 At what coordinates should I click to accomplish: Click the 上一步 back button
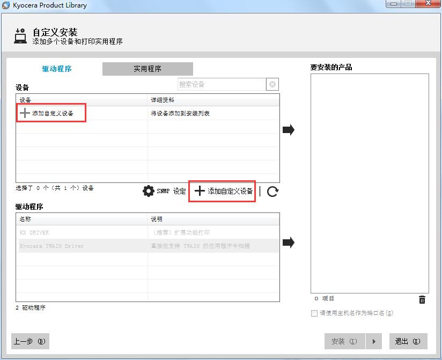pyautogui.click(x=30, y=341)
